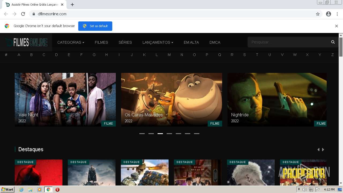The width and height of the screenshot is (343, 193).
Task: Dismiss the default browser notification bar
Action: point(337,26)
